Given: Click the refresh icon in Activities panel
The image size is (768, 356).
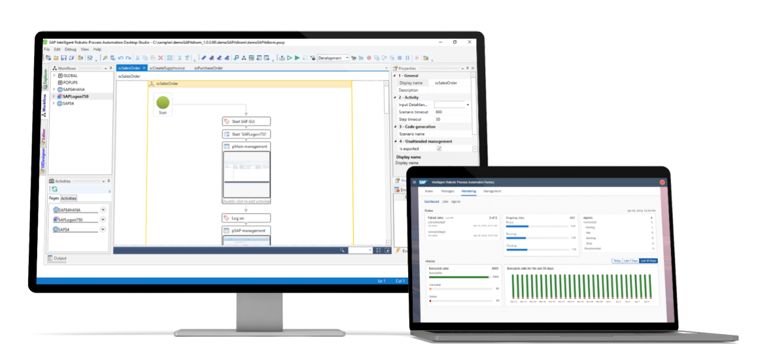Looking at the screenshot, I should tap(54, 189).
